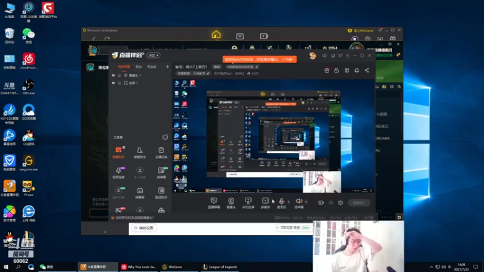Expand the speaker options arrow
The image size is (484, 272).
click(x=306, y=202)
